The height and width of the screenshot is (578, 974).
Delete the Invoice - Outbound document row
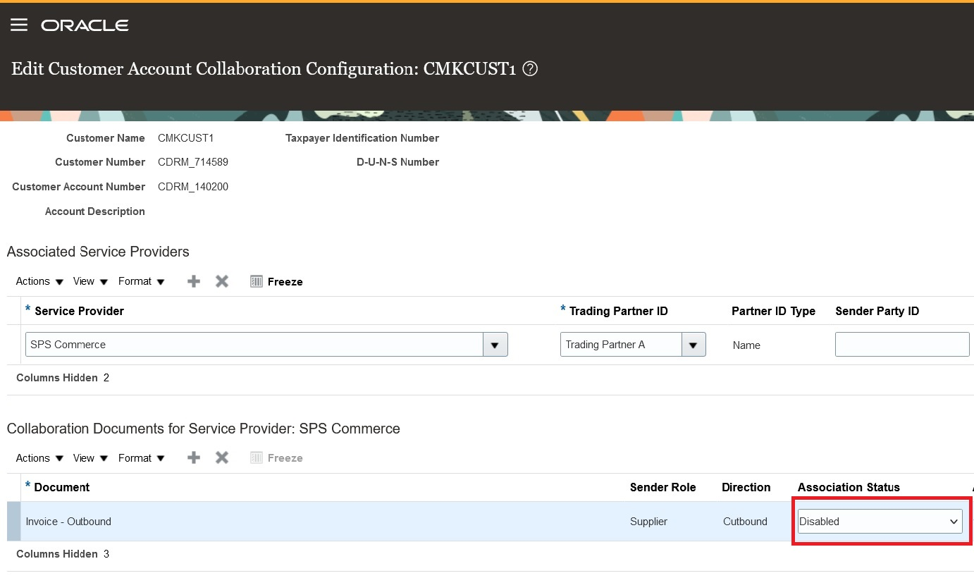[221, 457]
